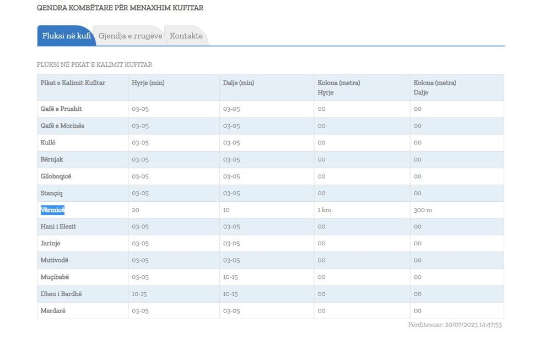
Task: Click the Jarinje border point name
Action: 51,244
